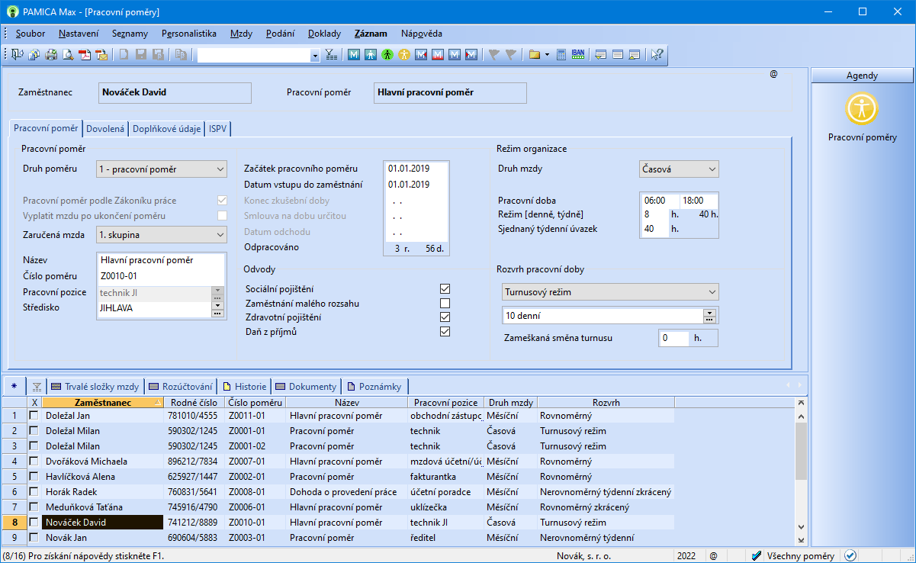
Task: Click the exit door icon in toolbar
Action: click(18, 55)
